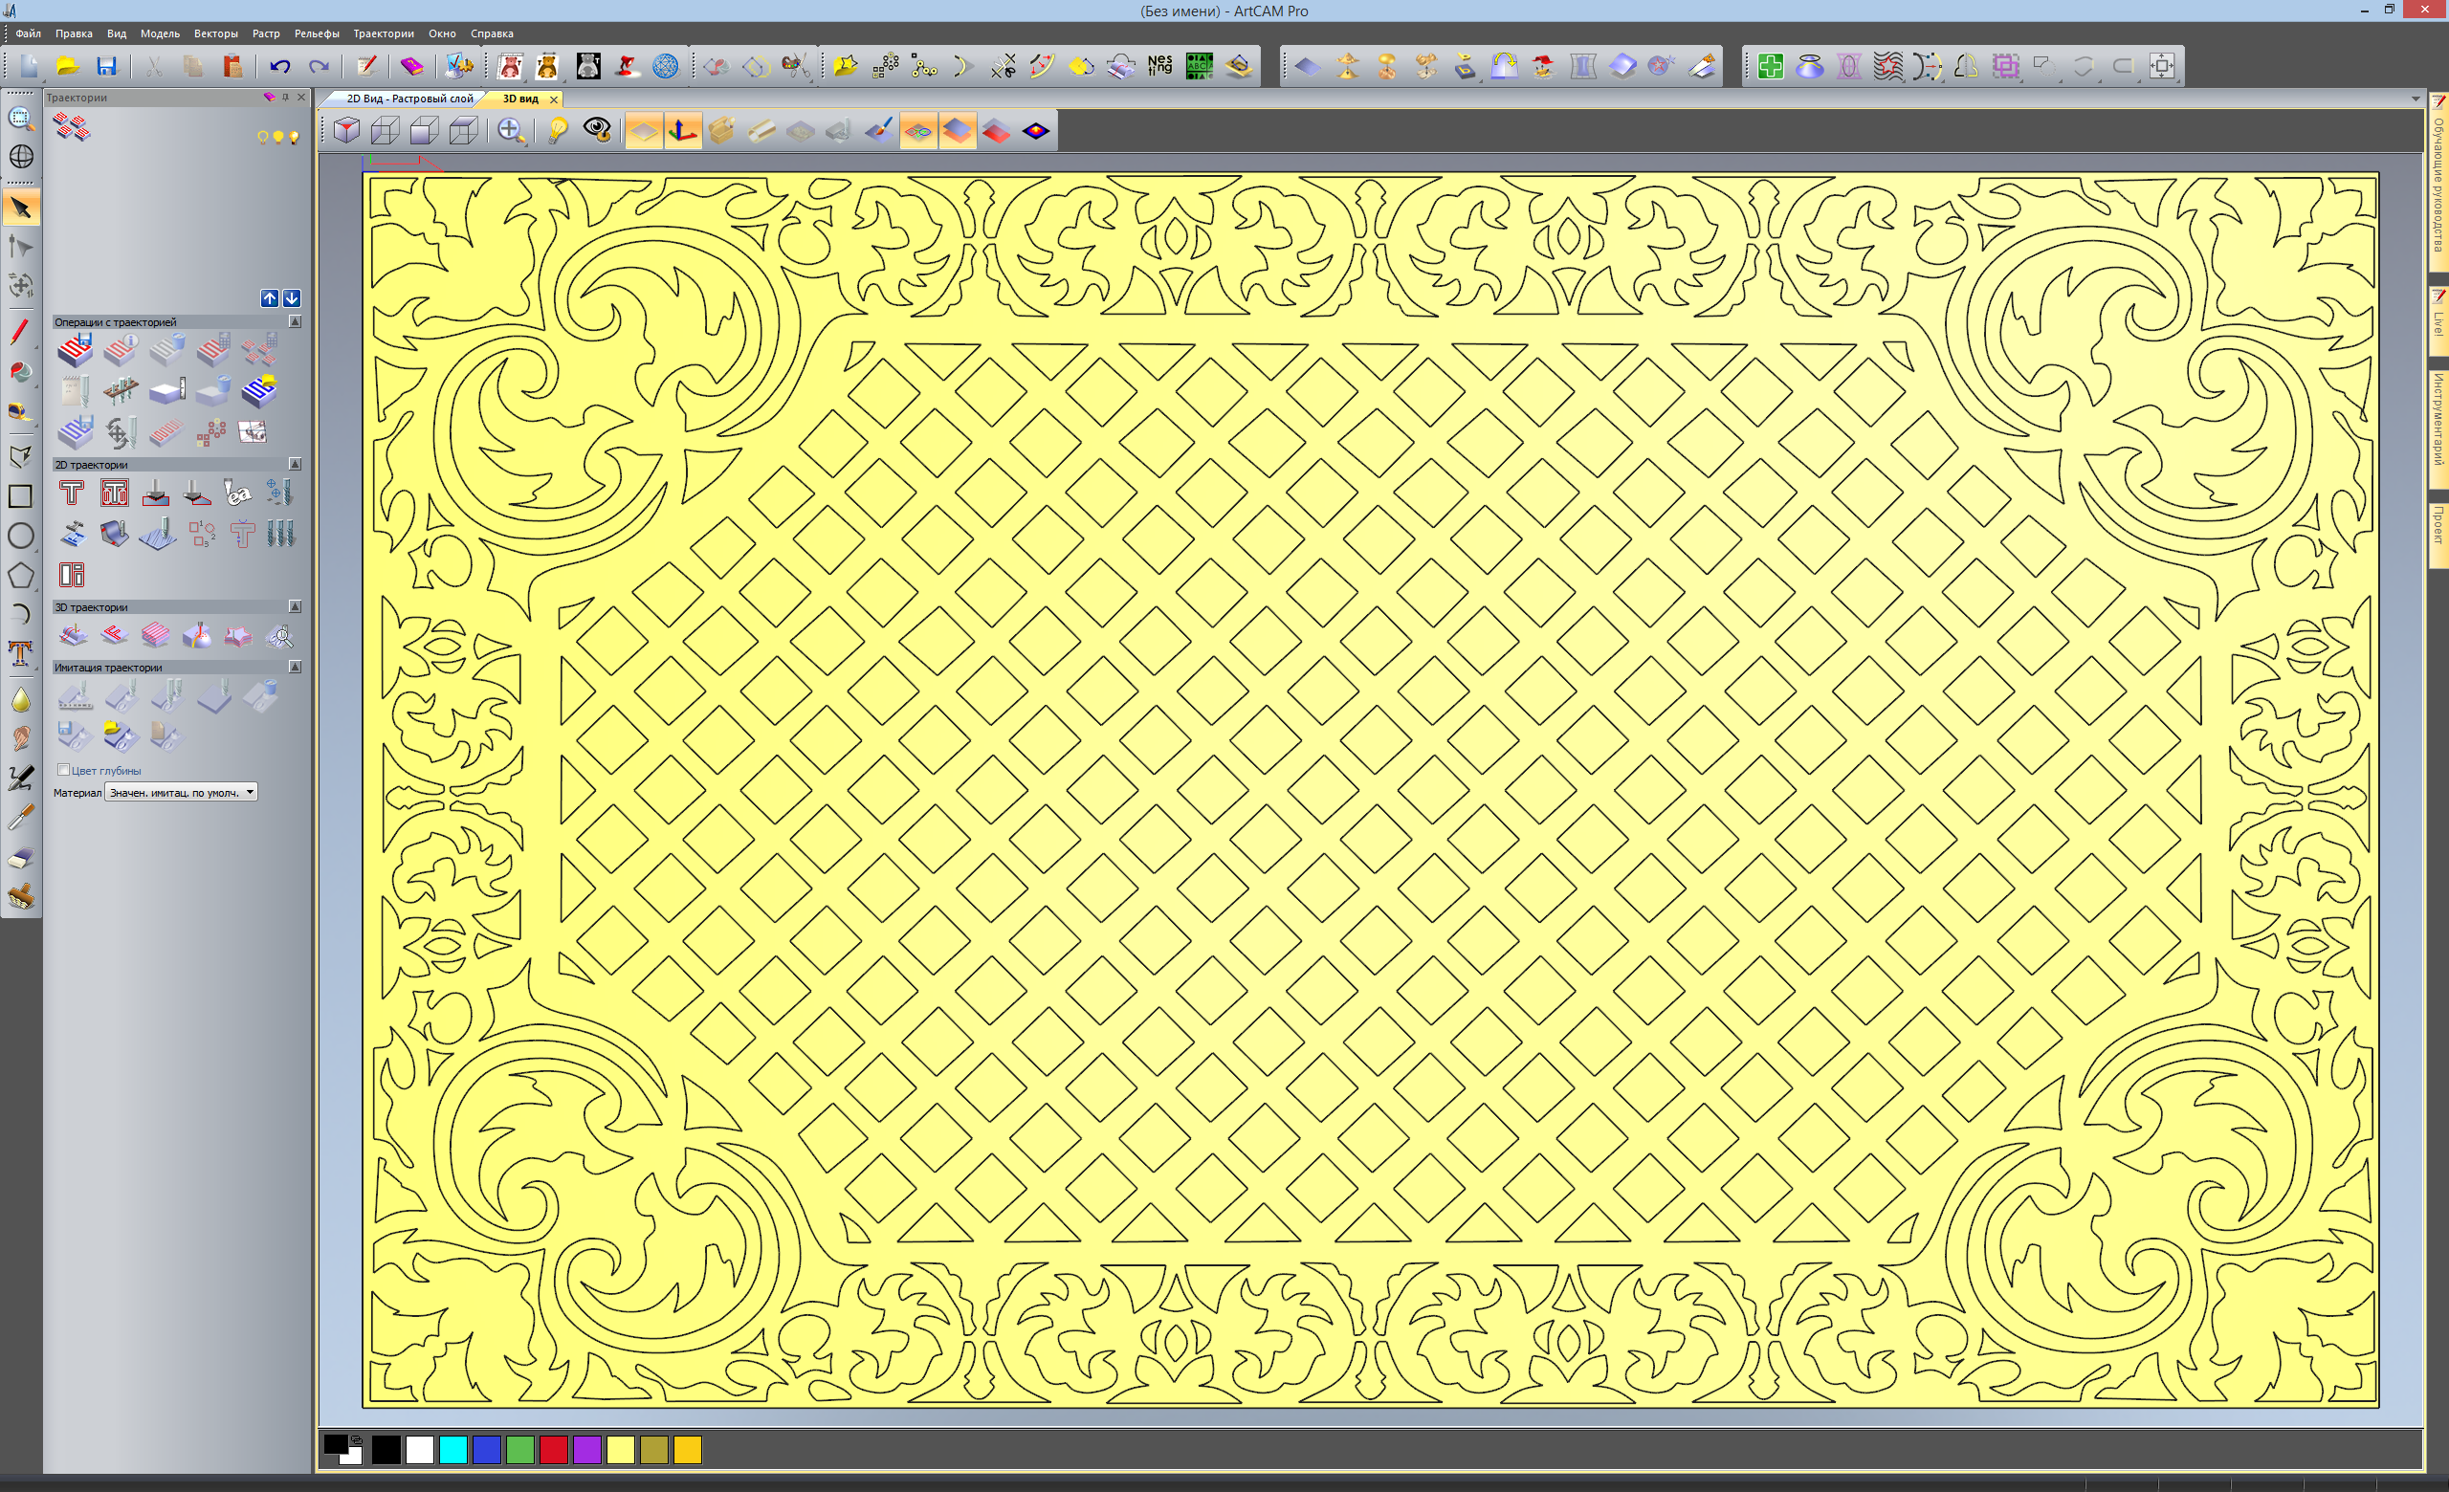
Task: Click the blue up arrow button in Траектории panel
Action: click(270, 298)
